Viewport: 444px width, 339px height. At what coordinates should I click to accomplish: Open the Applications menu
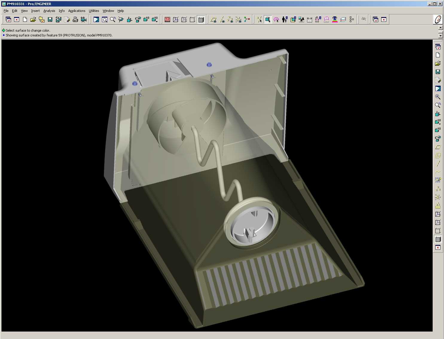pyautogui.click(x=77, y=11)
